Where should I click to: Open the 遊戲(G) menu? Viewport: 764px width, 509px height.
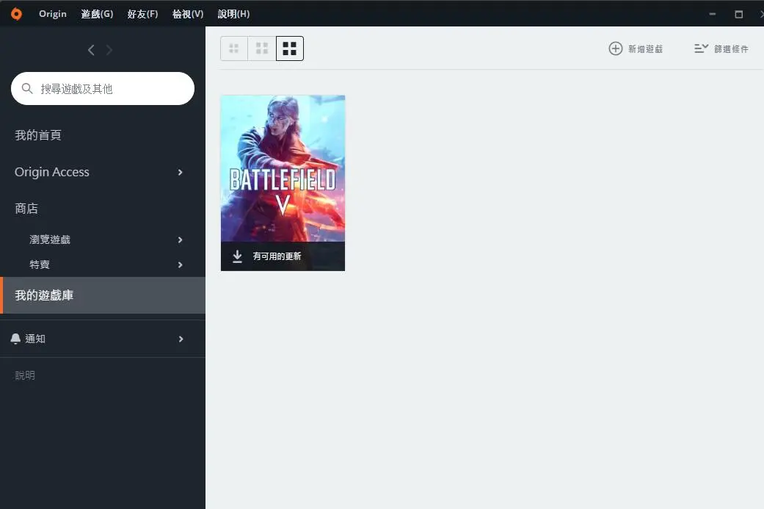97,14
